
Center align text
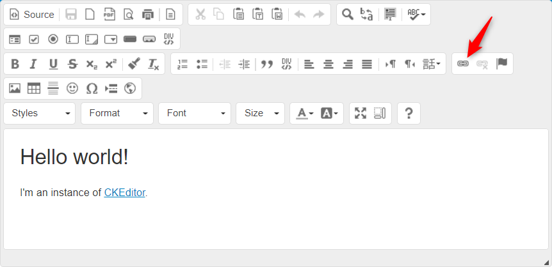[x=329, y=64]
